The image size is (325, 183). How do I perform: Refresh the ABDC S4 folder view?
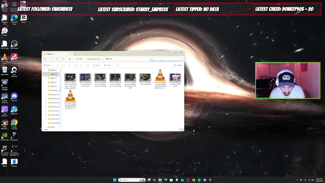63,59
